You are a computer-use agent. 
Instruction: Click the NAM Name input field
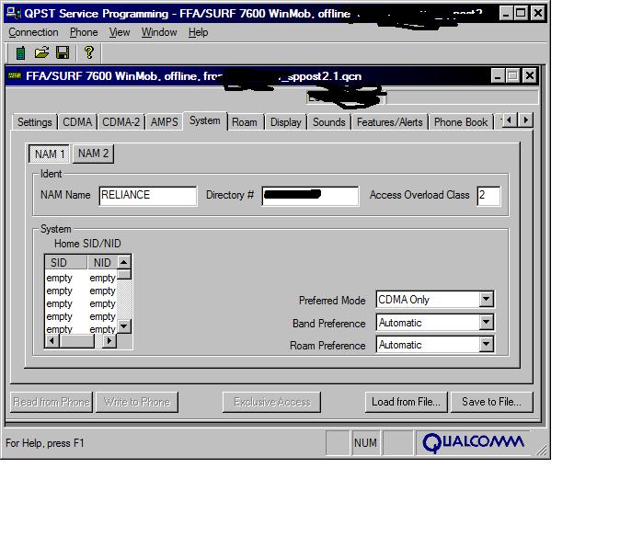click(x=147, y=195)
